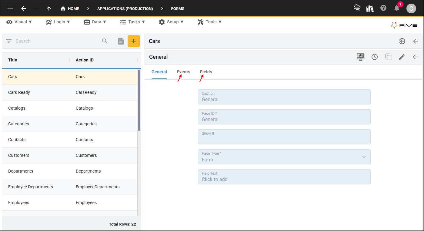
Task: Click the Home icon in the breadcrumb
Action: (x=63, y=8)
